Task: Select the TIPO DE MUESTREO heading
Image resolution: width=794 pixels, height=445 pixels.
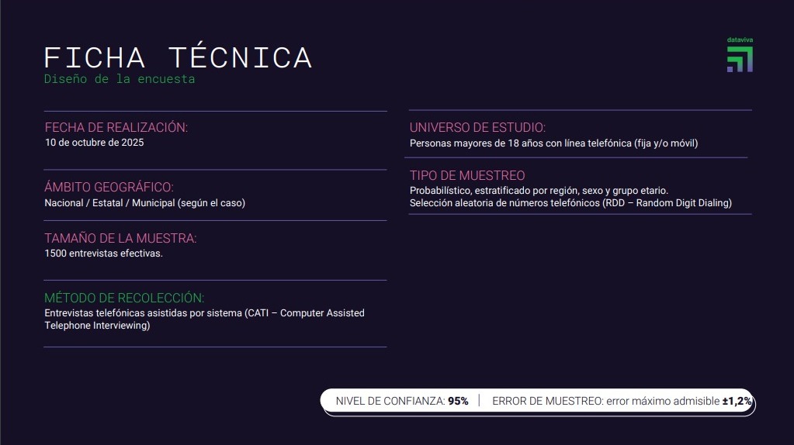Action: [x=467, y=175]
